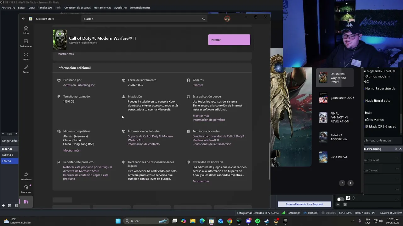Click the phone icon beside TikTok
The width and height of the screenshot is (403, 226).
point(353,198)
